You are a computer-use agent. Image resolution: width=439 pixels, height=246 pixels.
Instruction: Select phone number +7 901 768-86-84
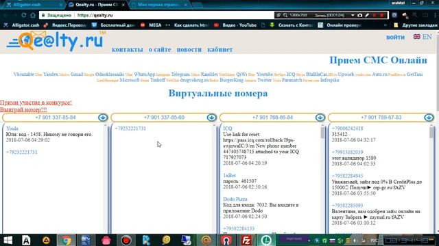point(272,118)
